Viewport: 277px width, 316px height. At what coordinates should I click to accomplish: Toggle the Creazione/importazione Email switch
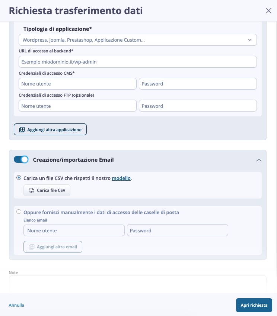pos(21,159)
